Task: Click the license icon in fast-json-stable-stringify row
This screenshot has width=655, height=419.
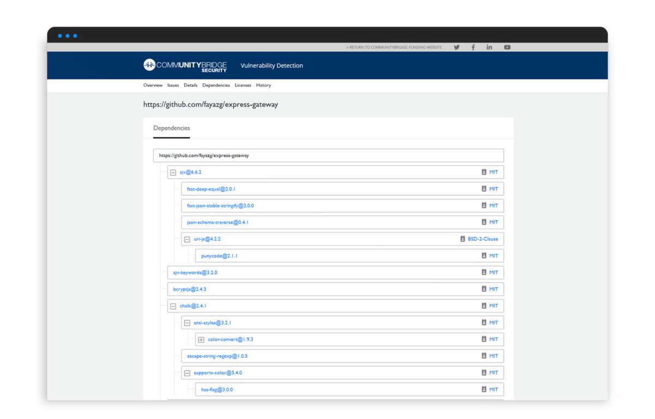Action: point(484,206)
